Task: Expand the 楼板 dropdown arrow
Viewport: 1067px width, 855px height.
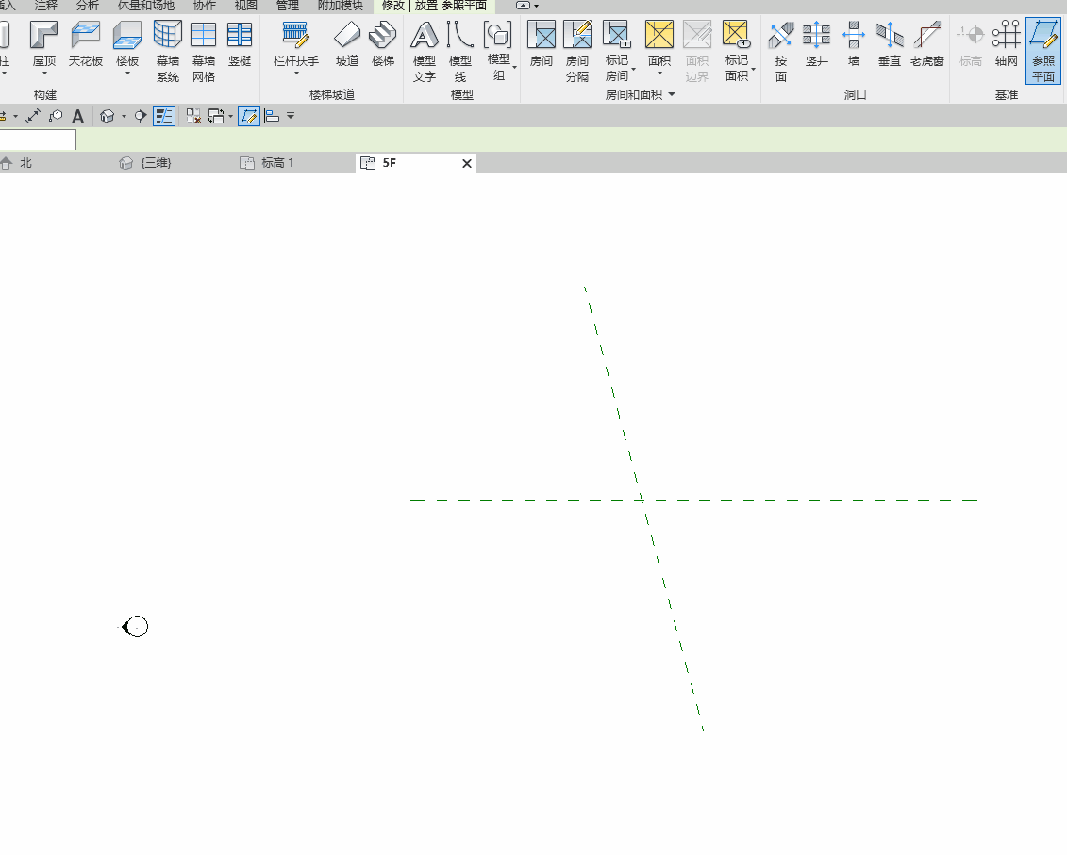Action: click(x=127, y=73)
